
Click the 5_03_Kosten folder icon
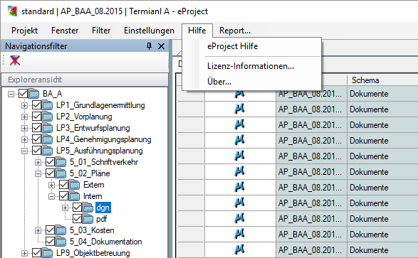click(61, 230)
